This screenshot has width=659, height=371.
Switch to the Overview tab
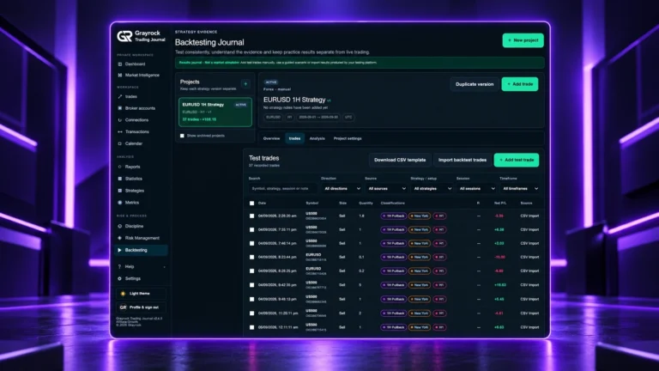271,138
